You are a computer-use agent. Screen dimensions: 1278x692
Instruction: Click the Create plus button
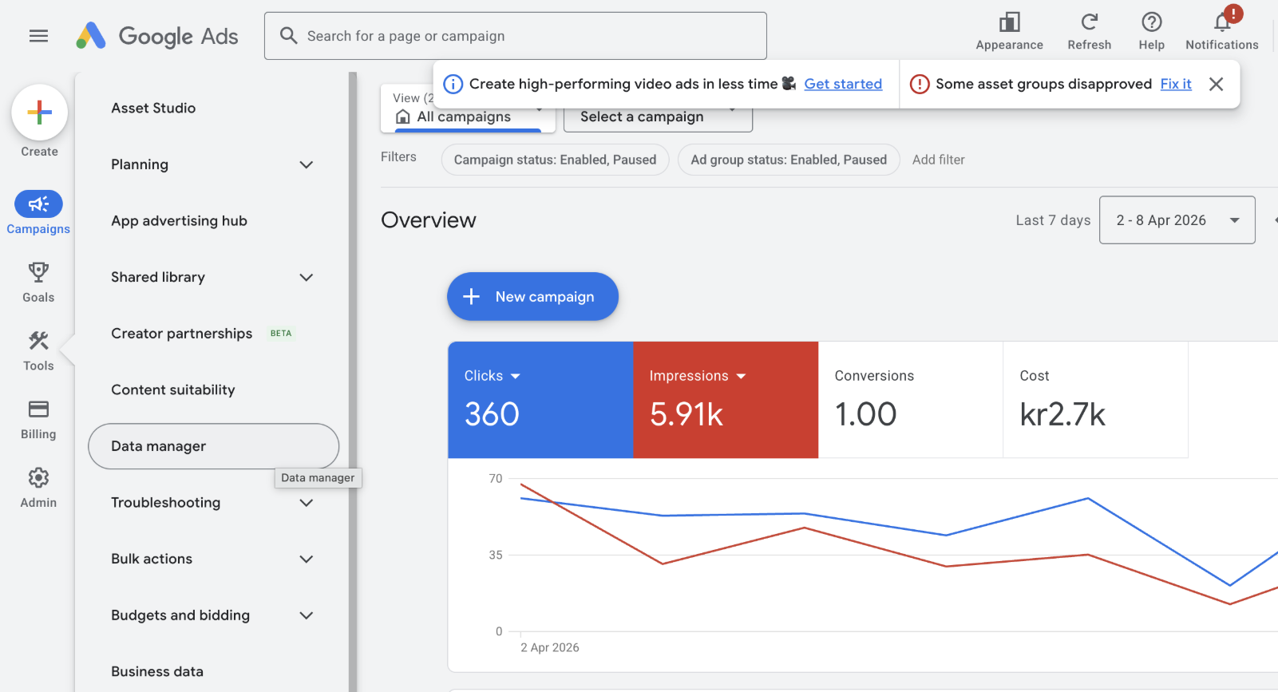click(39, 113)
